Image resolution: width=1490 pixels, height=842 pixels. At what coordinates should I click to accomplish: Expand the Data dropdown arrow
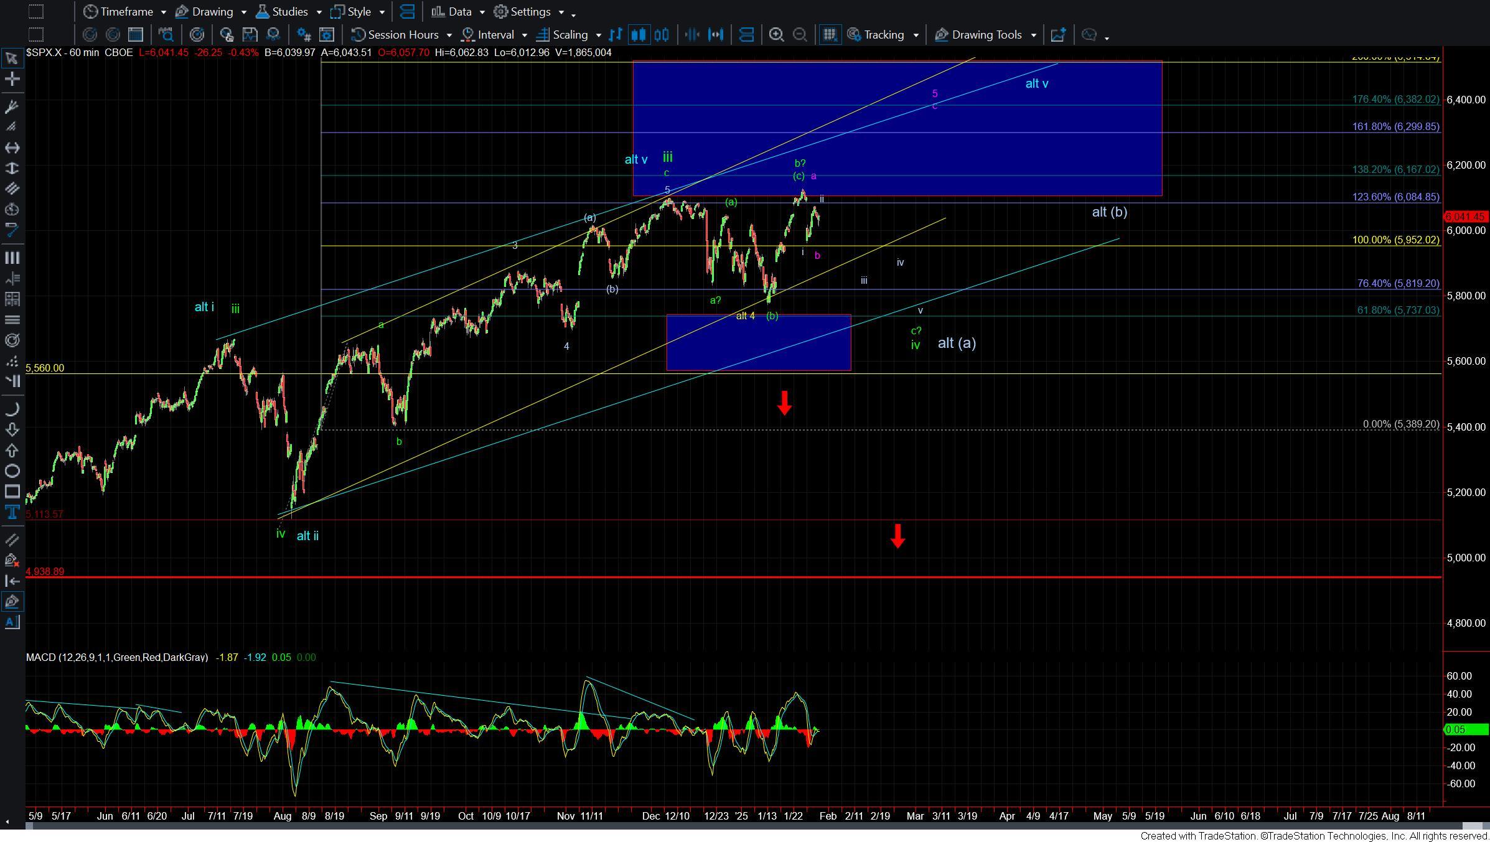(x=482, y=12)
